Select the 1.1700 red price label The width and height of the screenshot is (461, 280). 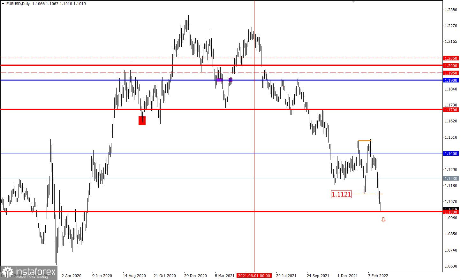451,110
